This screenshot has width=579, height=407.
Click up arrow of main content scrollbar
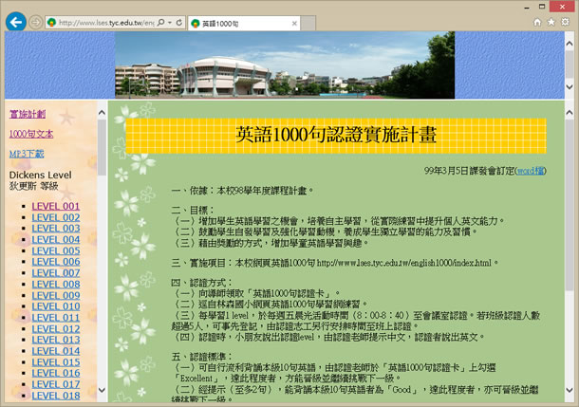tap(570, 113)
